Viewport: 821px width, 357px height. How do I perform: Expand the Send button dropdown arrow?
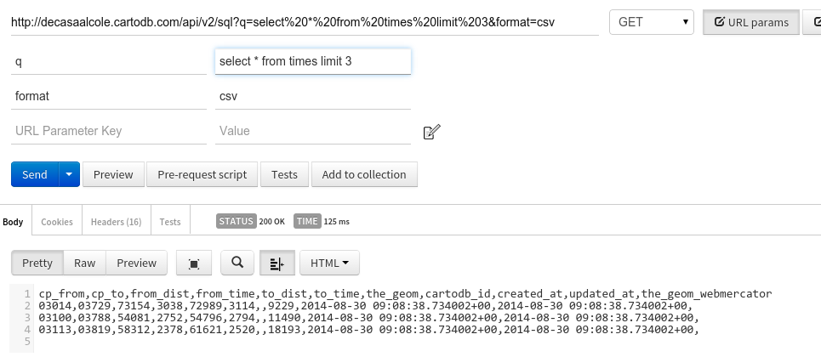pyautogui.click(x=69, y=174)
